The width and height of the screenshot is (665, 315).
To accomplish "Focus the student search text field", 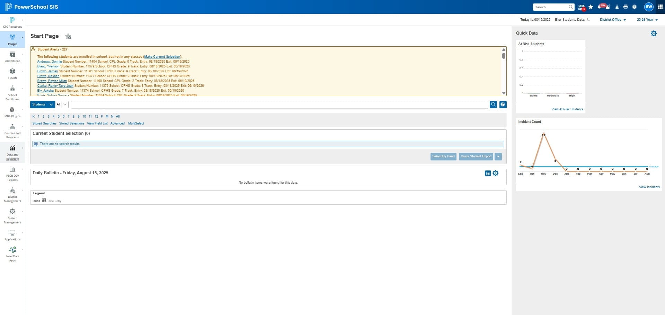I will coord(279,104).
